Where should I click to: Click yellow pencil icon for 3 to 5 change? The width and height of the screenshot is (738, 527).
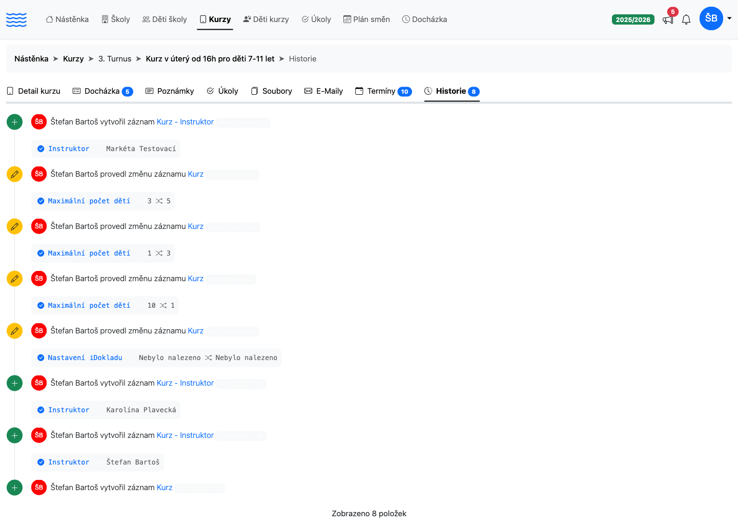pos(14,174)
